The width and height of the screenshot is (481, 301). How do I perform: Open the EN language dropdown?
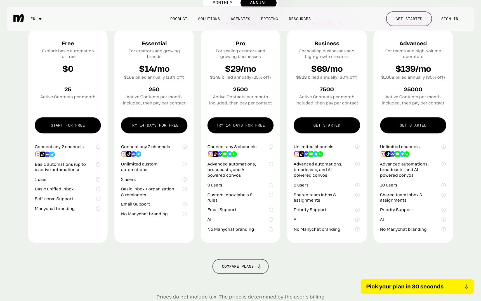(36, 19)
